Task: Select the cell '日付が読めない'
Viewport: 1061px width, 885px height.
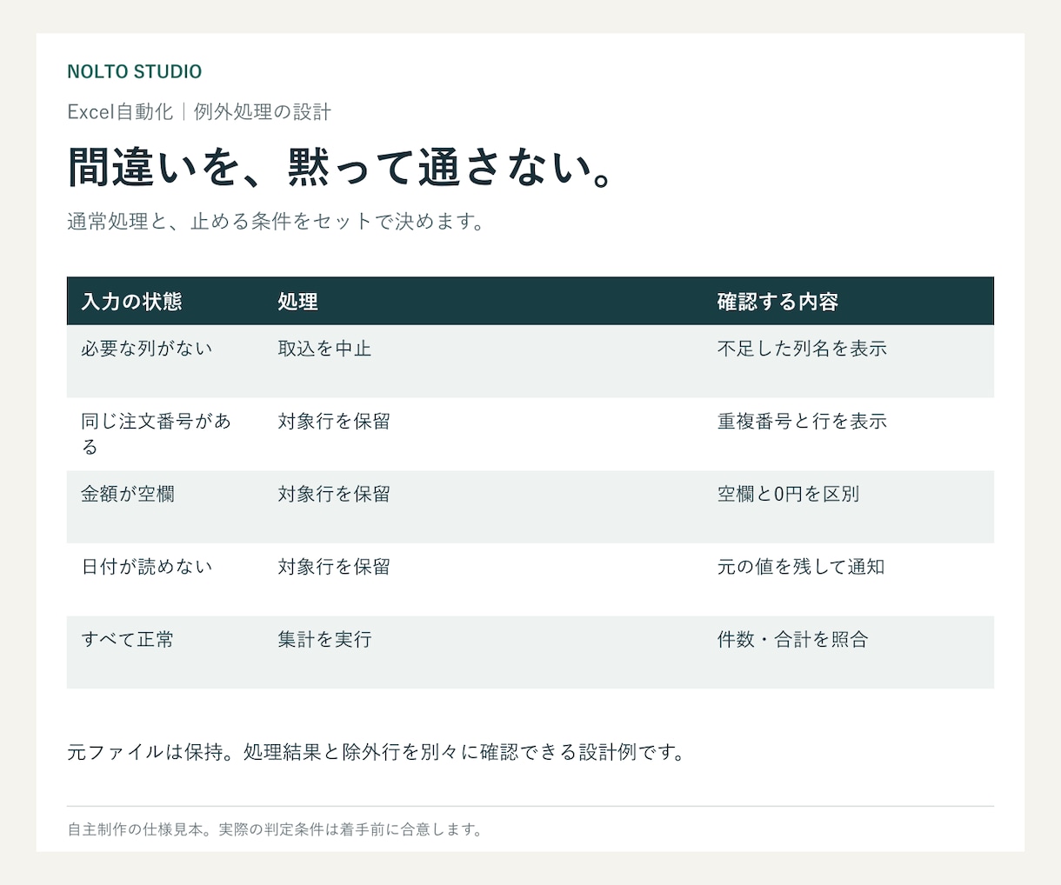Action: pos(147,567)
